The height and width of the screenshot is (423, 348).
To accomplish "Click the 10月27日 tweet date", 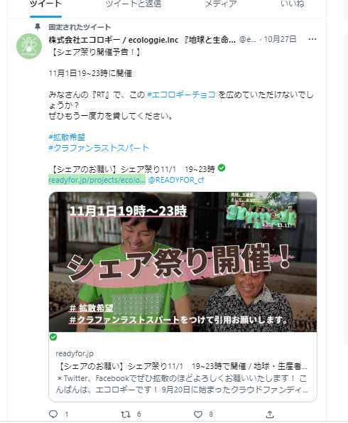I will [x=280, y=39].
